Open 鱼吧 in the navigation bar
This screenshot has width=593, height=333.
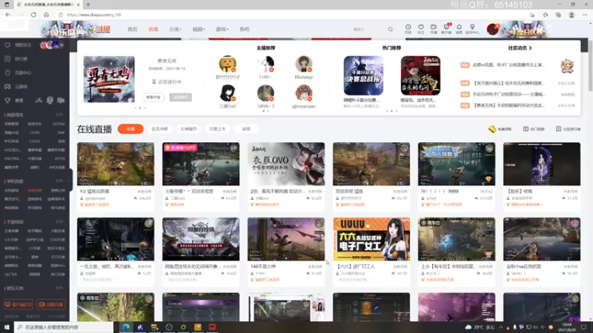tap(245, 29)
